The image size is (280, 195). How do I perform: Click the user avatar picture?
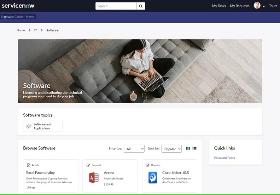pyautogui.click(x=257, y=6)
